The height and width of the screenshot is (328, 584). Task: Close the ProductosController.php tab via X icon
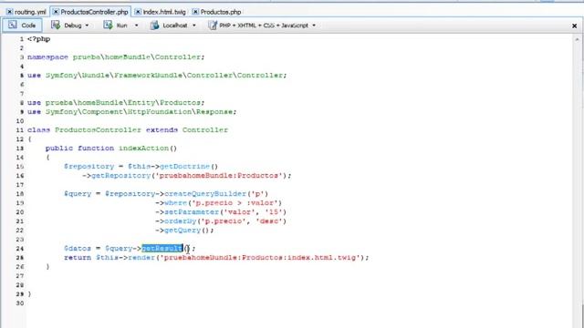coord(56,12)
